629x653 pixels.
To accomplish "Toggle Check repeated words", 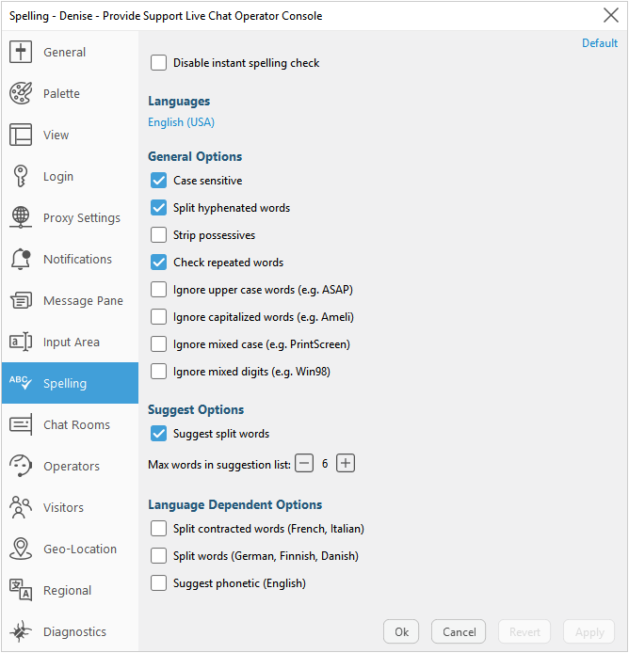I will pos(158,263).
